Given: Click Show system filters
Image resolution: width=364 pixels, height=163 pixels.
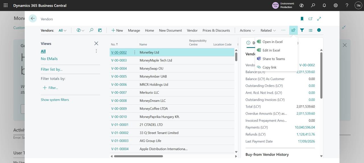Looking at the screenshot, I should click(55, 100).
